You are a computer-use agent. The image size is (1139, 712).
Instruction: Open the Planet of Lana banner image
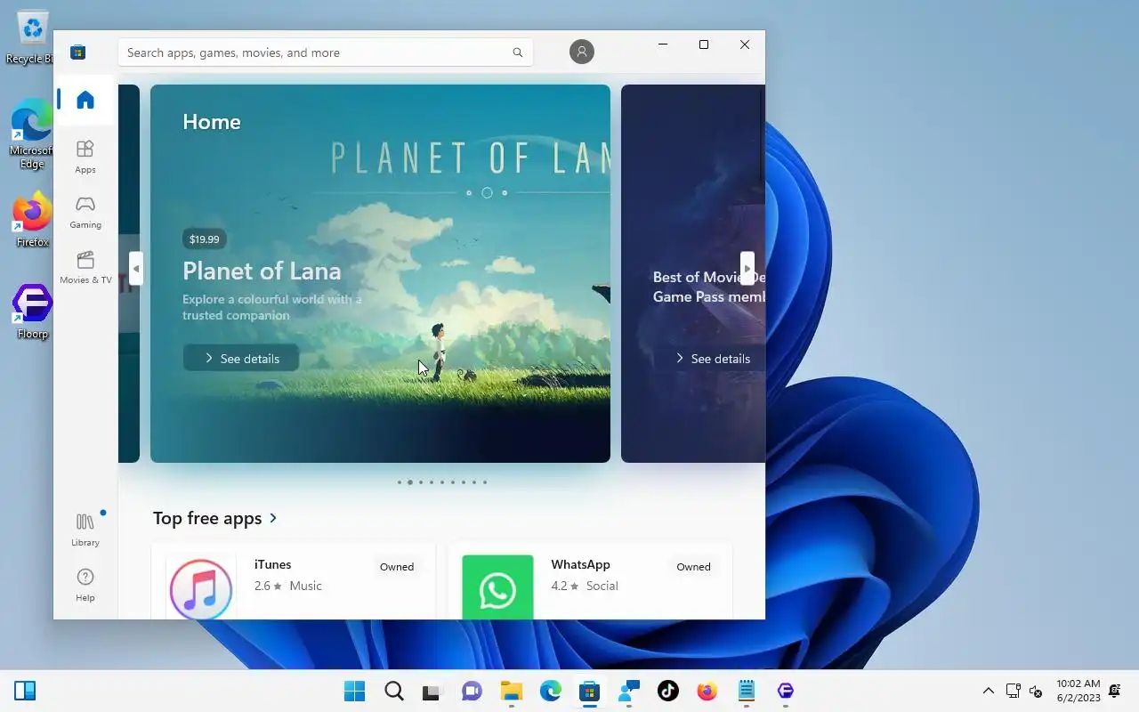point(380,273)
